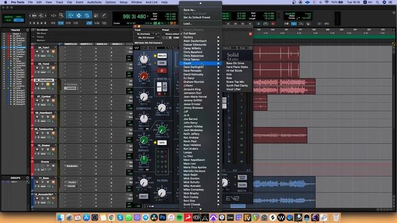
Task: Open Spotify from the dock
Action: click(179, 217)
